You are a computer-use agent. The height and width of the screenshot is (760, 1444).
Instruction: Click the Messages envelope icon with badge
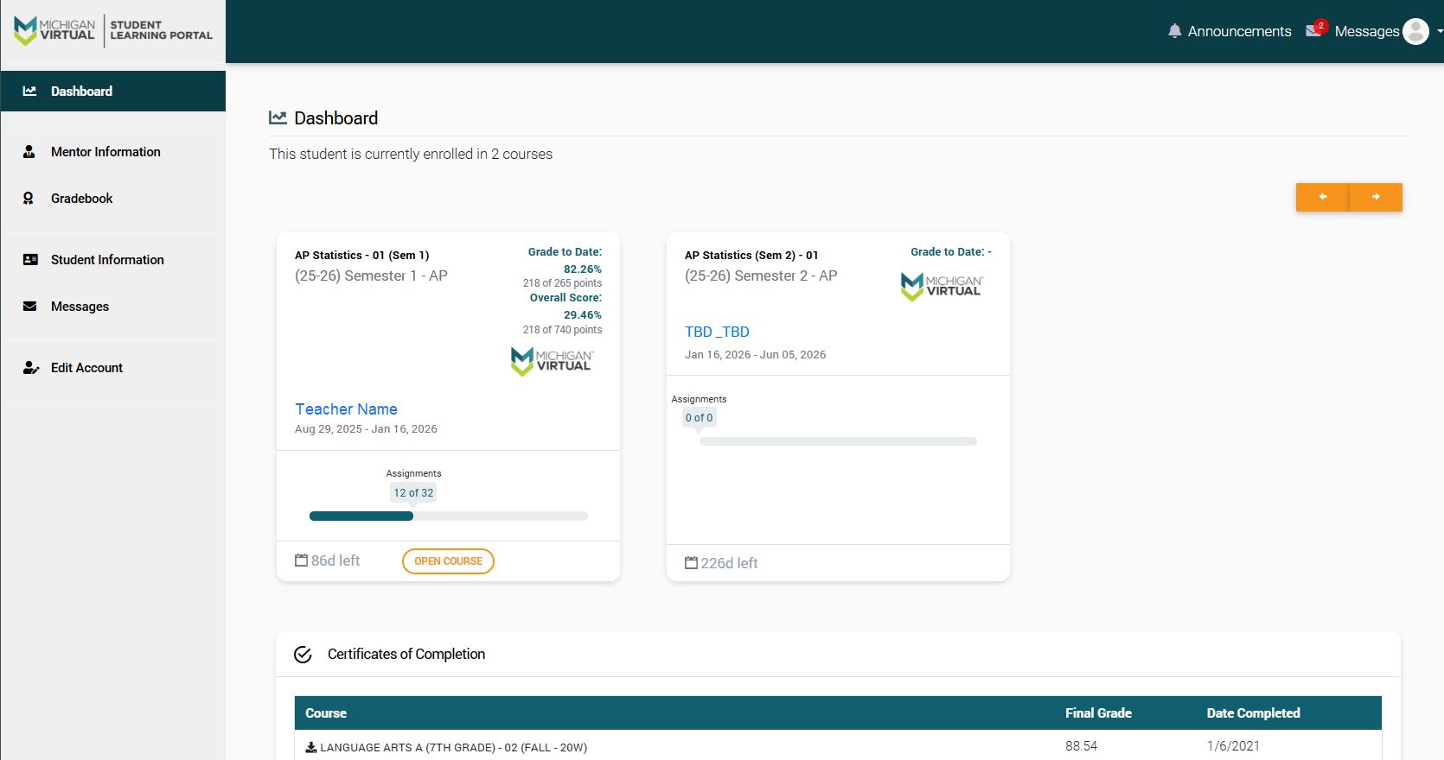(x=1314, y=29)
